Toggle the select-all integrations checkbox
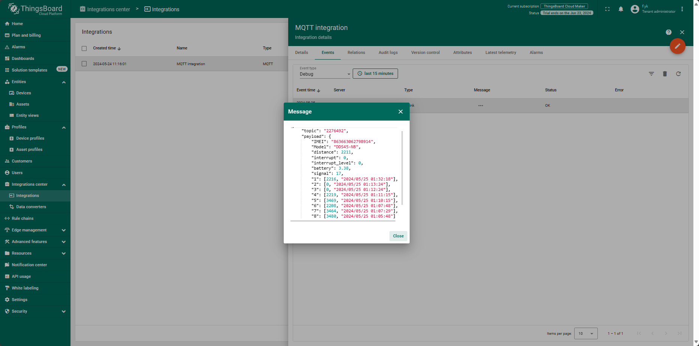Viewport: 699px width, 346px height. click(84, 48)
